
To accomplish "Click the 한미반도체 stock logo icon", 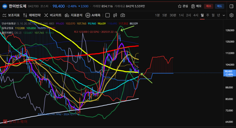I will coord(5,6).
